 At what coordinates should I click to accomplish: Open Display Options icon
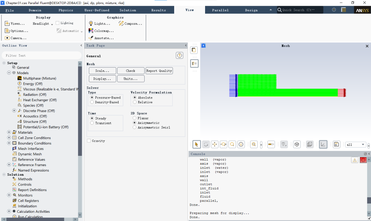[x=7, y=31]
